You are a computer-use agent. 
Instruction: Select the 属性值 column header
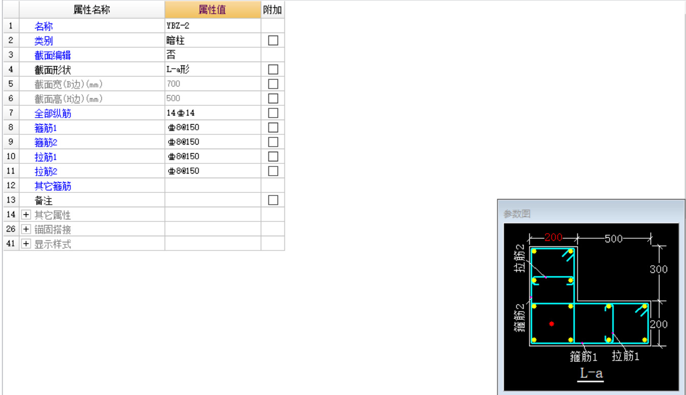(x=213, y=10)
